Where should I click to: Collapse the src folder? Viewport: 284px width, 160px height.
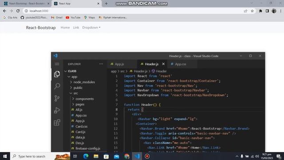point(75,93)
